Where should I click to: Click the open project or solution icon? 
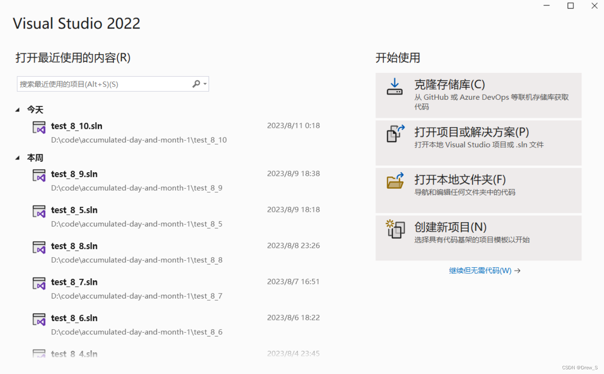coord(395,133)
